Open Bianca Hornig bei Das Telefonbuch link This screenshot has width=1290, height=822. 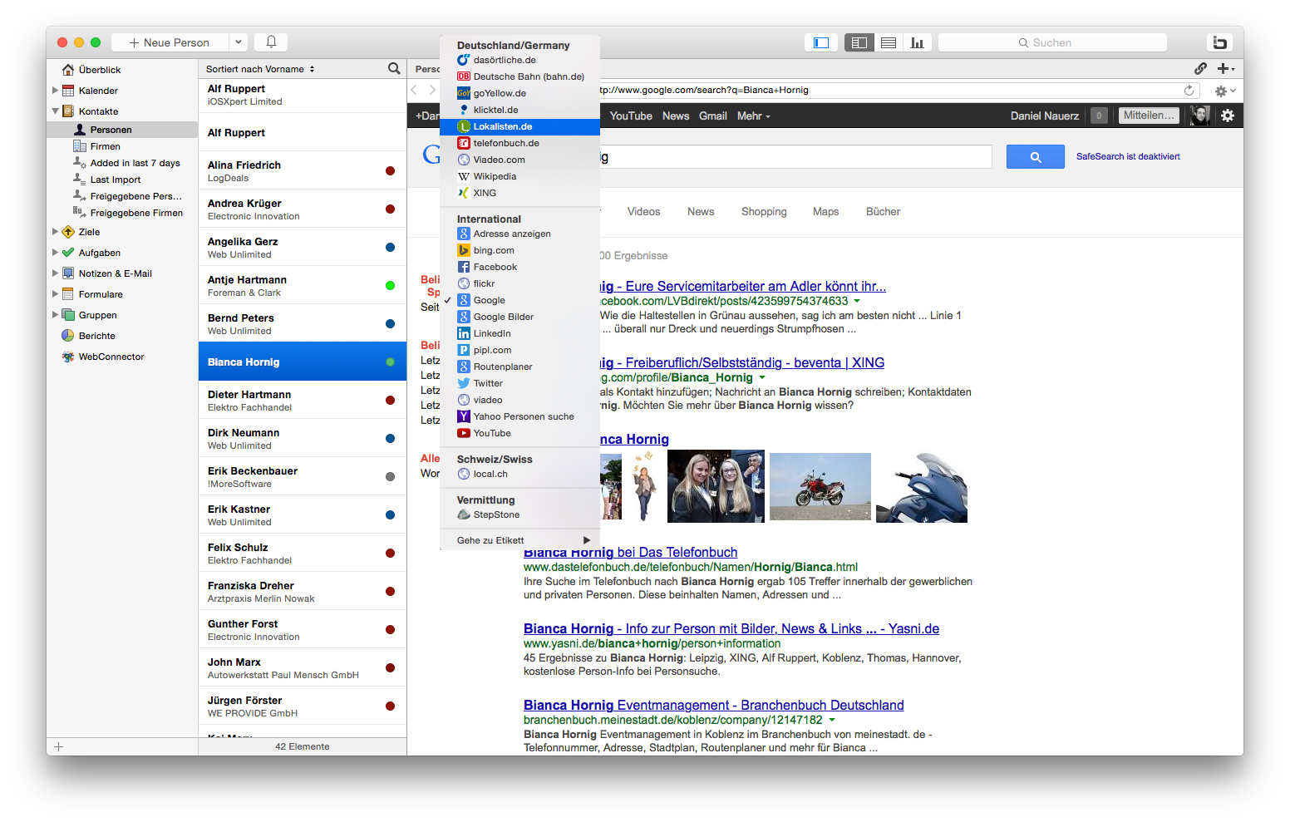point(630,553)
